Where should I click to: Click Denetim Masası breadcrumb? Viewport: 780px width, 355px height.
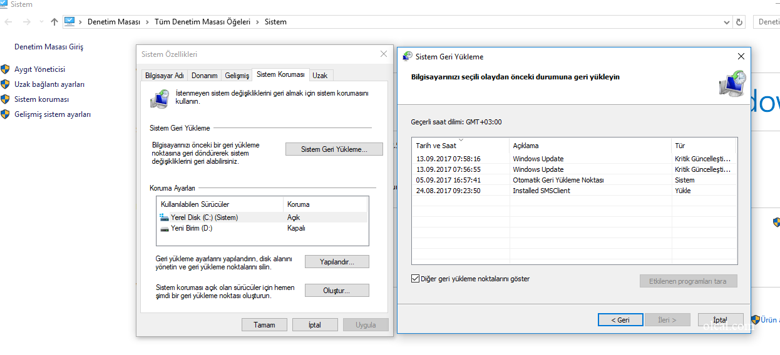point(114,22)
